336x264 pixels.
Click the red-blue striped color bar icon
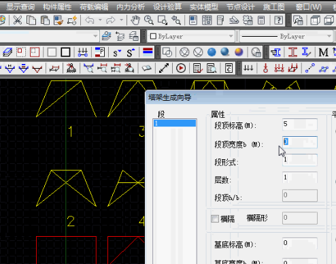148,52
